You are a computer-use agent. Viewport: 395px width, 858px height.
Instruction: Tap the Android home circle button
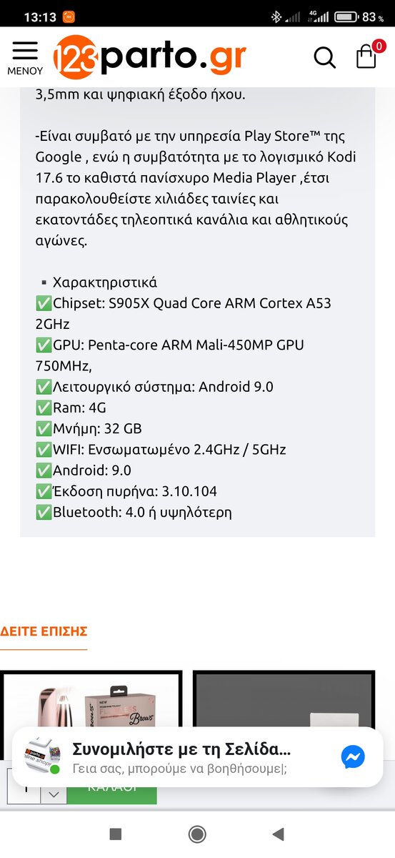coord(197,834)
